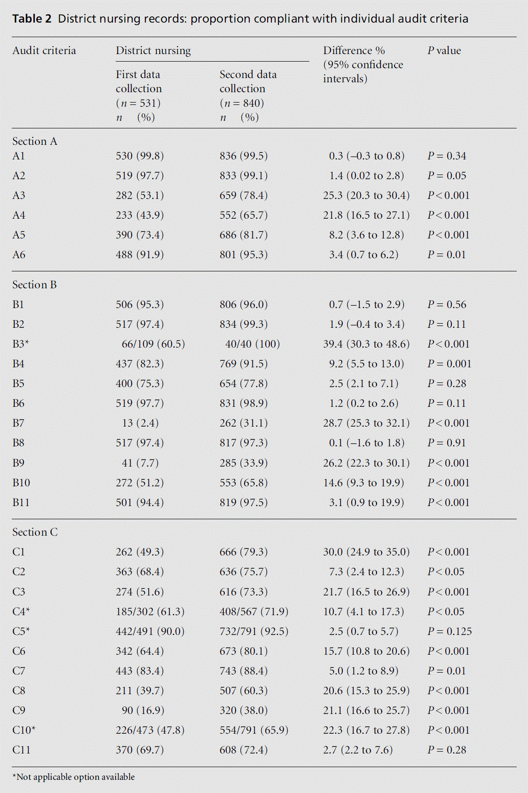Click the P = 0.125 value
This screenshot has height=793, width=528.
(449, 632)
